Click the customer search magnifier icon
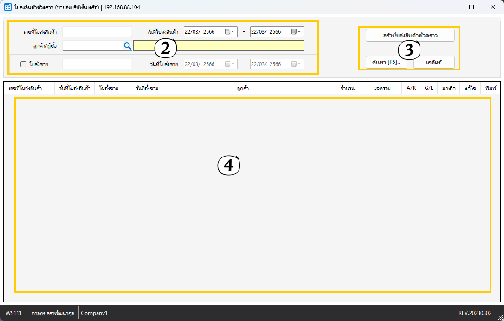504x321 pixels. (x=127, y=45)
